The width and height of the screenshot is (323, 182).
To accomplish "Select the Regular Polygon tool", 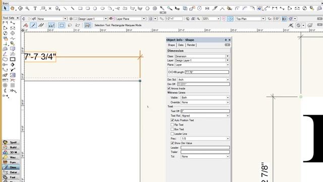I will 147,8.
